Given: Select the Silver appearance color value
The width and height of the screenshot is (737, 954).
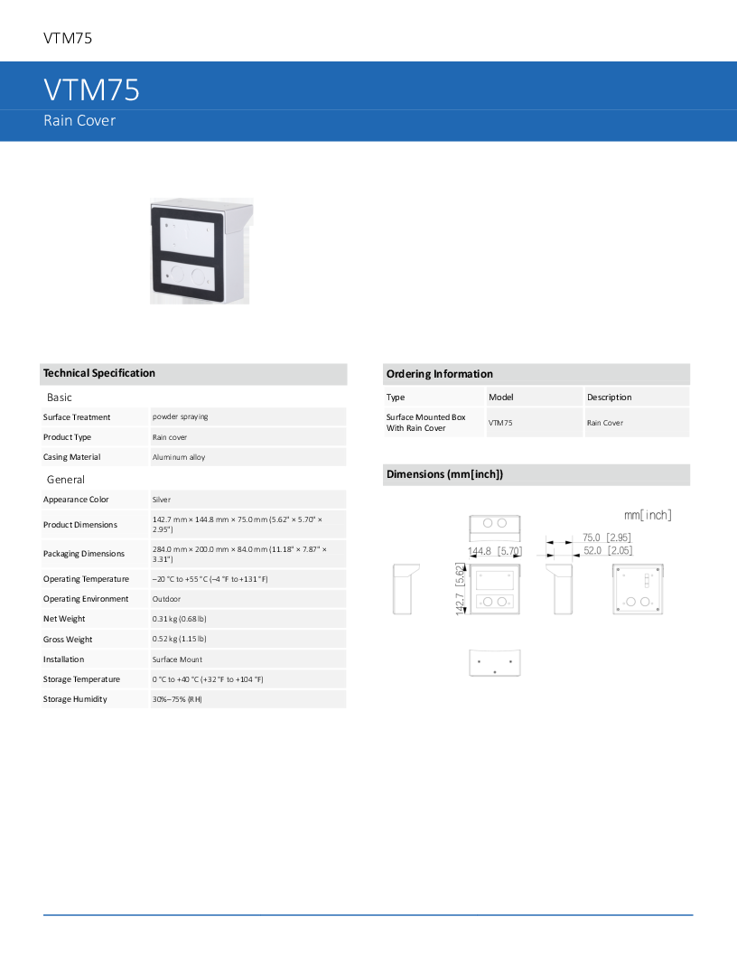Looking at the screenshot, I should pyautogui.click(x=162, y=500).
